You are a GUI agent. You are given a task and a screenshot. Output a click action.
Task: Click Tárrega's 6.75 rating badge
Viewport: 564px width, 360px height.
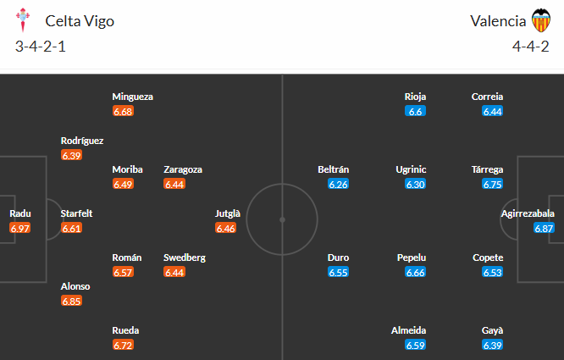pyautogui.click(x=492, y=185)
